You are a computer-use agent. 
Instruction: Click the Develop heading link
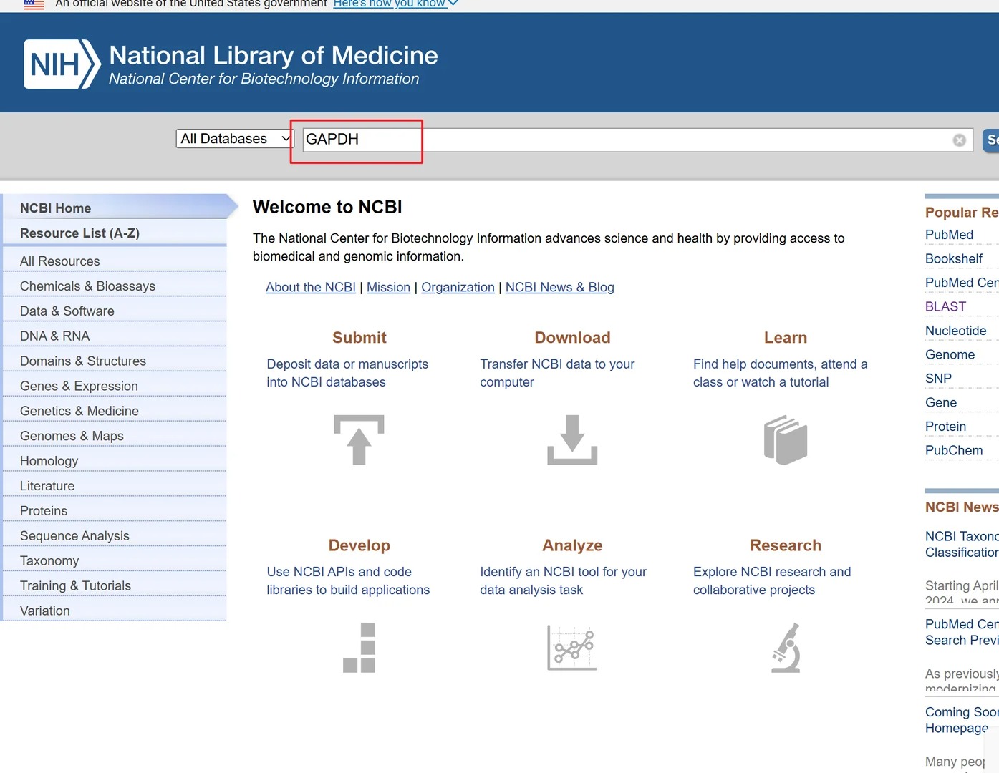[x=359, y=545]
